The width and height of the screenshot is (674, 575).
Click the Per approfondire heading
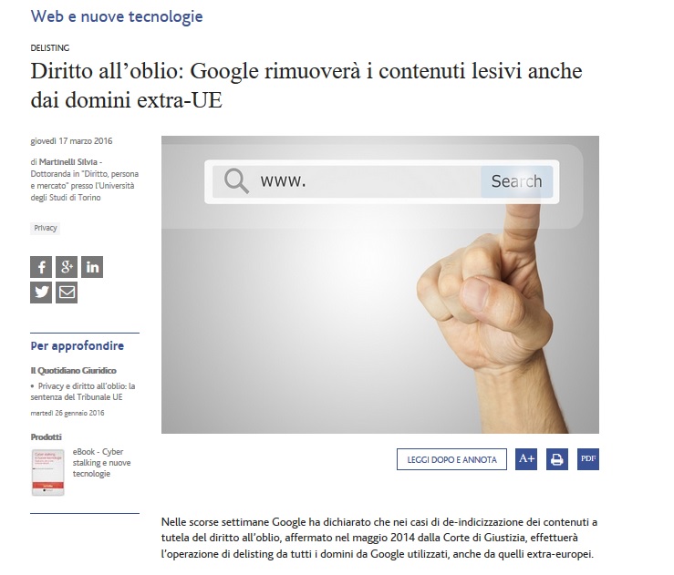coord(78,345)
